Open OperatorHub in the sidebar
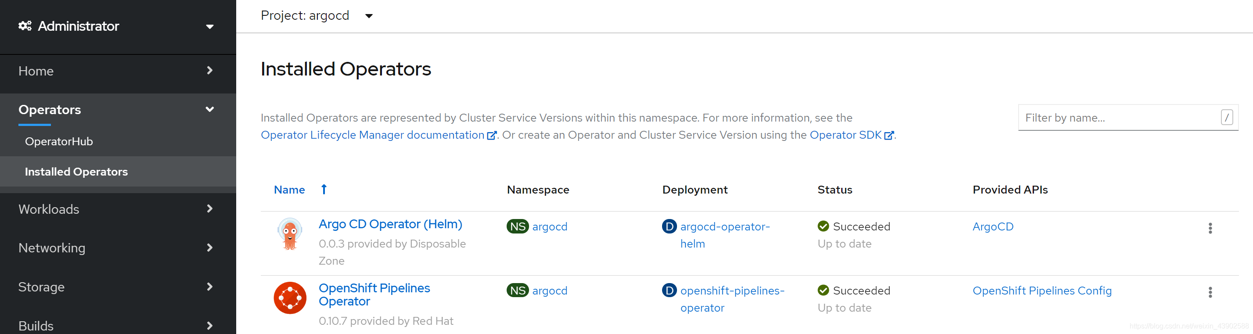The width and height of the screenshot is (1253, 334). coord(59,141)
